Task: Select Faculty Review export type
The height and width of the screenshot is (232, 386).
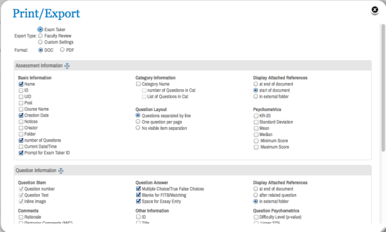Action: (x=40, y=36)
